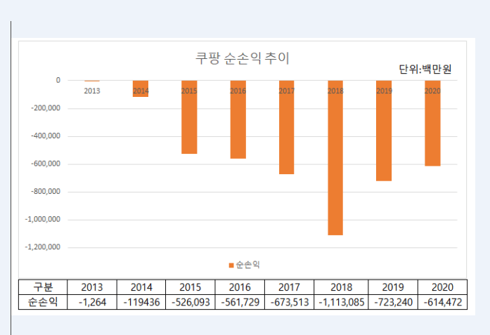Click the -561,729 table cell

pyautogui.click(x=240, y=302)
